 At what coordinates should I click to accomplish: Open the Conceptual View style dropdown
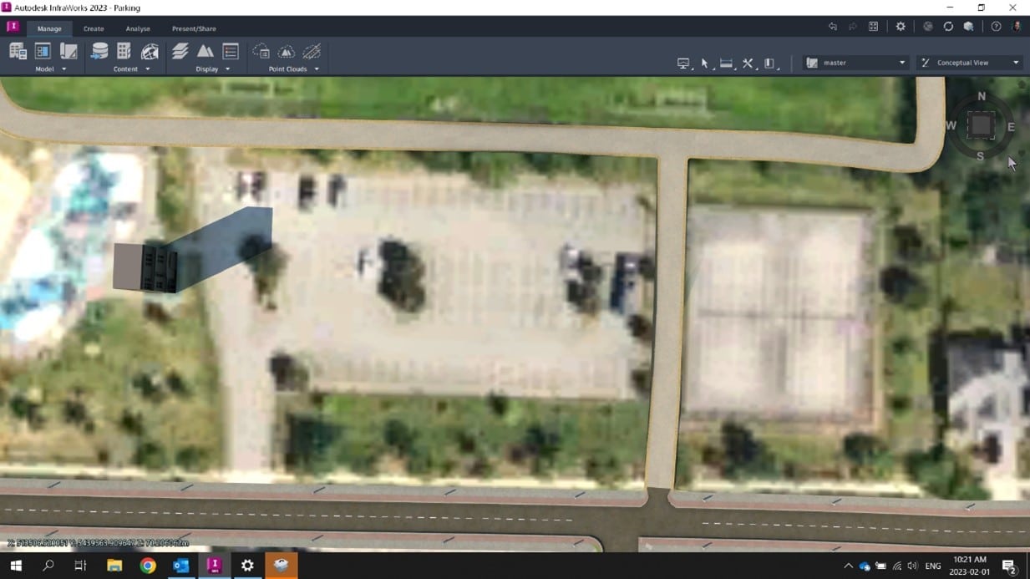point(1016,62)
